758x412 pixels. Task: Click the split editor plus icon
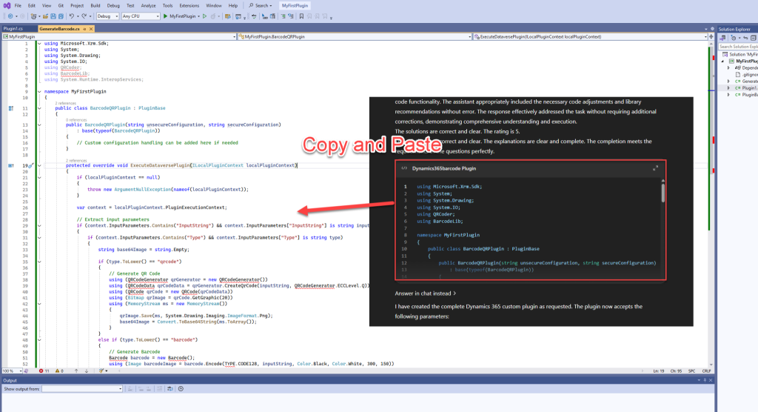pos(711,36)
